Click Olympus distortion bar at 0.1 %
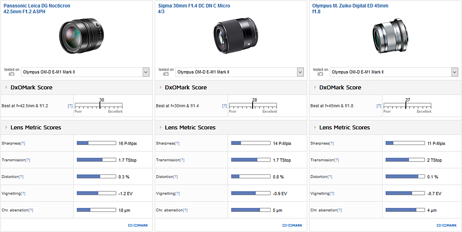Viewport: 462px width, 232px height. [405, 177]
